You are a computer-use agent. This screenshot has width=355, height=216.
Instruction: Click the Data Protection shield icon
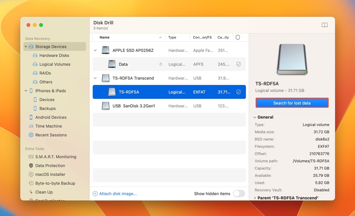tap(31, 166)
